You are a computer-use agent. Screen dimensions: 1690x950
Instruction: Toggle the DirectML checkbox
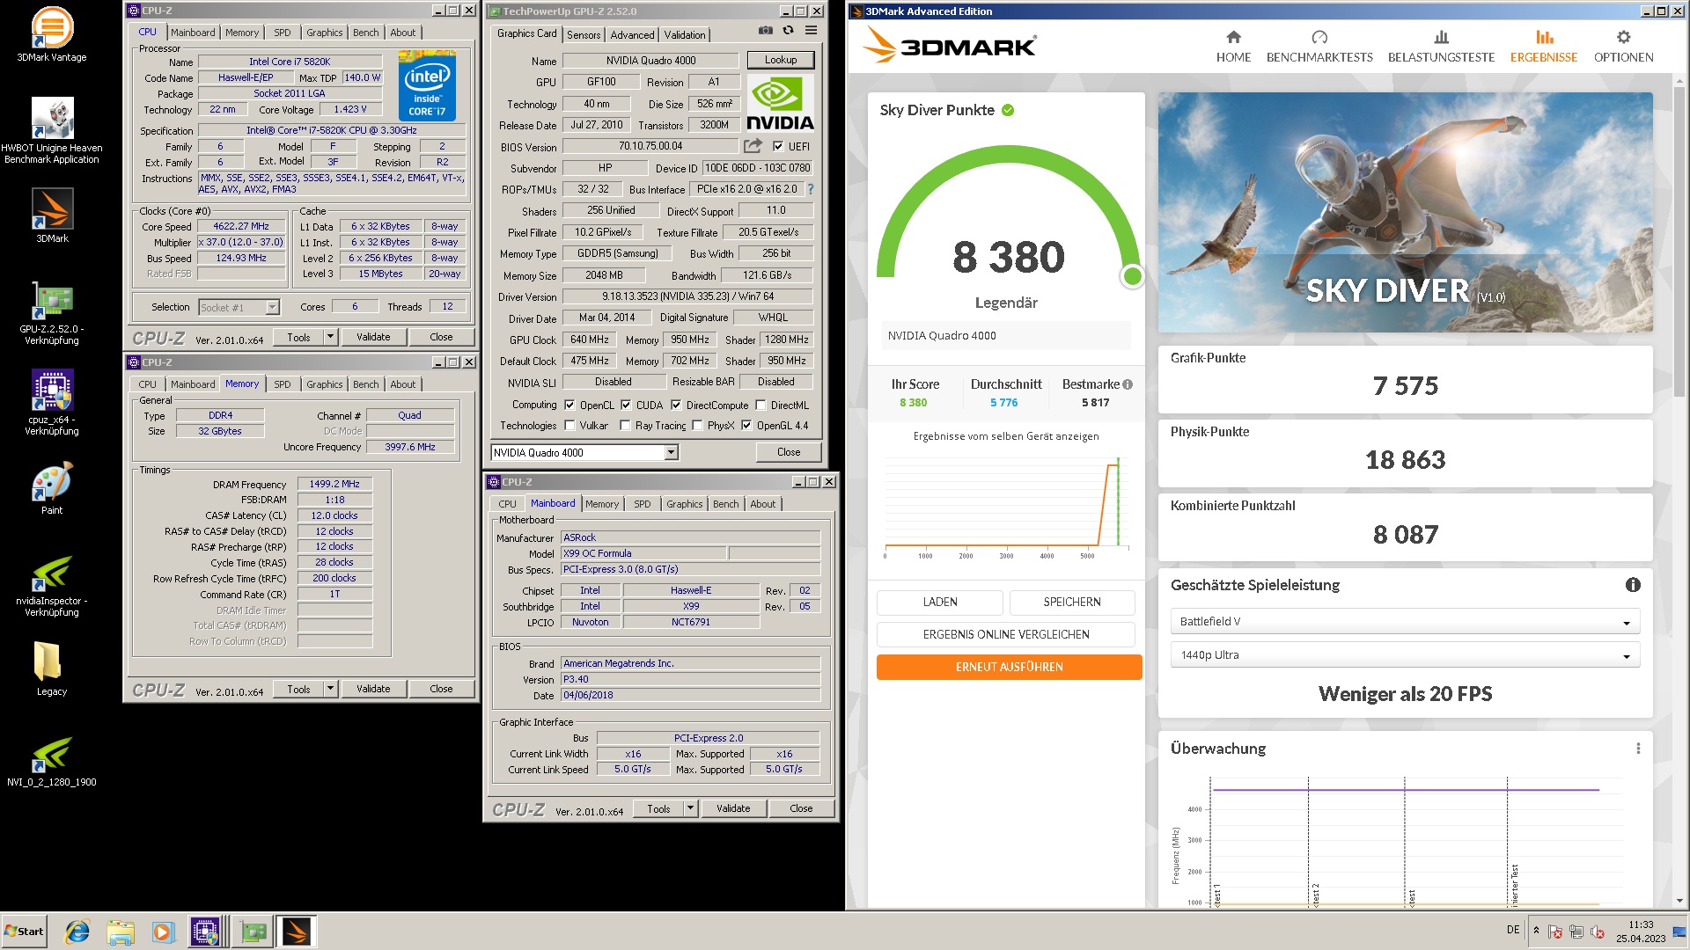pos(760,406)
